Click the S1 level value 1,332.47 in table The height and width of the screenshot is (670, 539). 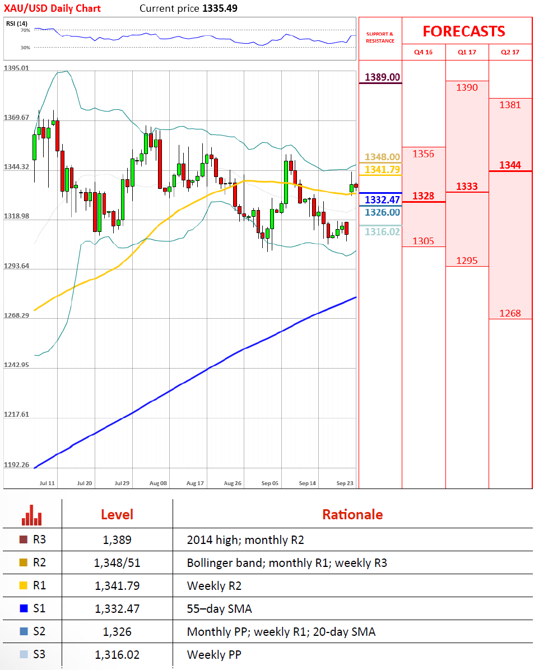[117, 608]
